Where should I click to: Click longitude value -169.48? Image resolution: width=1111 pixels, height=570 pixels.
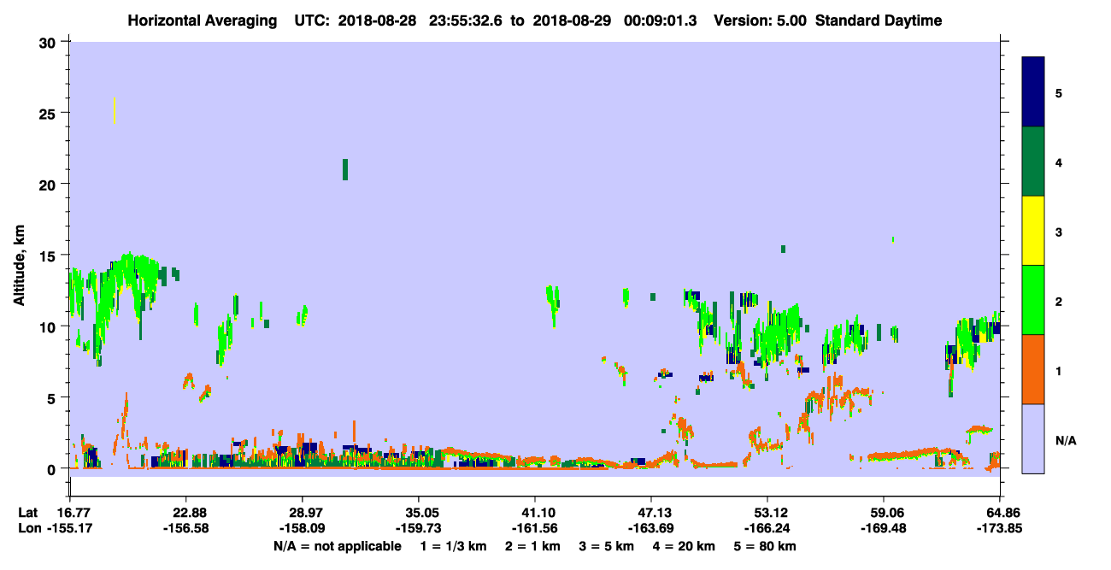click(884, 529)
